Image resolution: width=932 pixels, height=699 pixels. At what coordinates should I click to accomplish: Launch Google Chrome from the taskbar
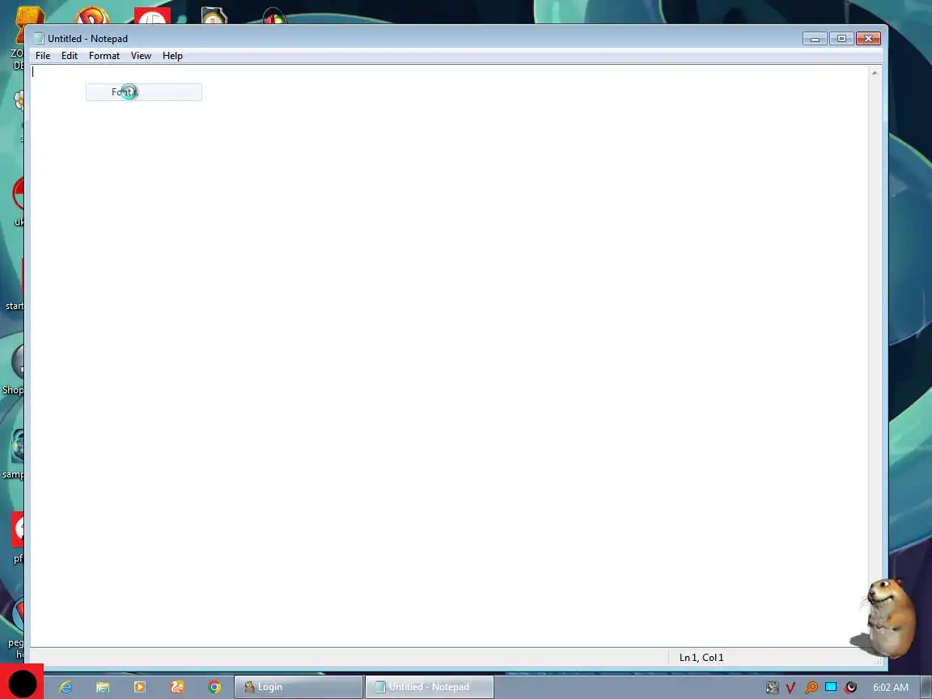coord(214,687)
